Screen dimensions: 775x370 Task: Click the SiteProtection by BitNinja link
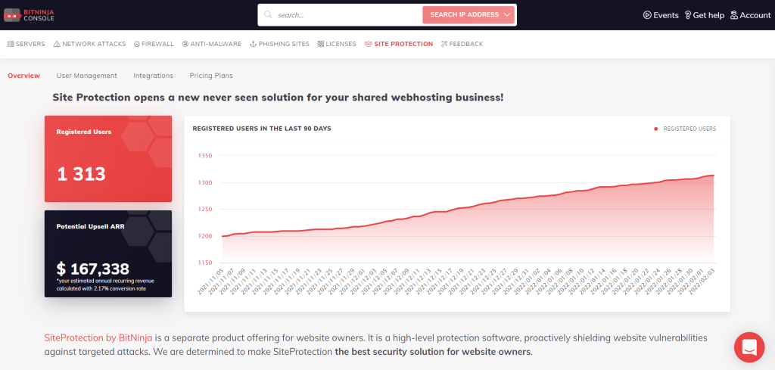tap(98, 338)
